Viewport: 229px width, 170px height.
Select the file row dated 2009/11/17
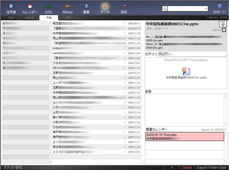[97, 142]
